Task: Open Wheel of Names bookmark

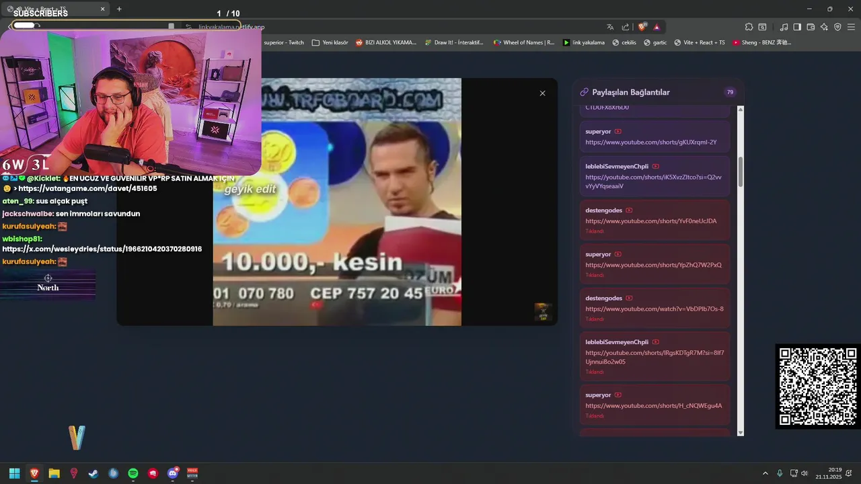Action: 524,42
